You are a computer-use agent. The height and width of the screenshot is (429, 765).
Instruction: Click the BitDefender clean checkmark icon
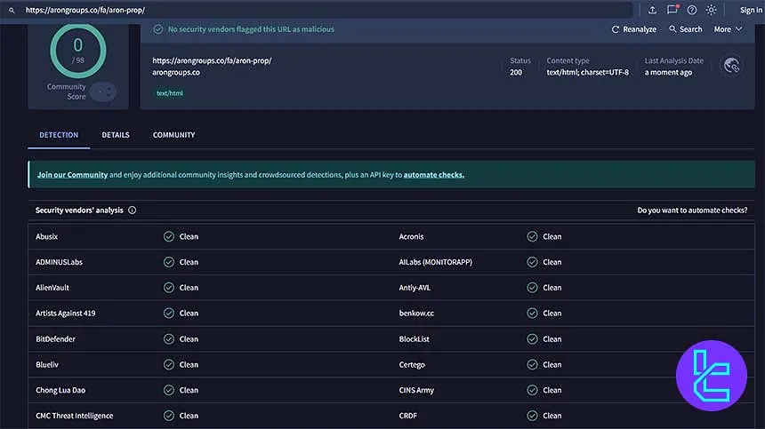coord(169,339)
